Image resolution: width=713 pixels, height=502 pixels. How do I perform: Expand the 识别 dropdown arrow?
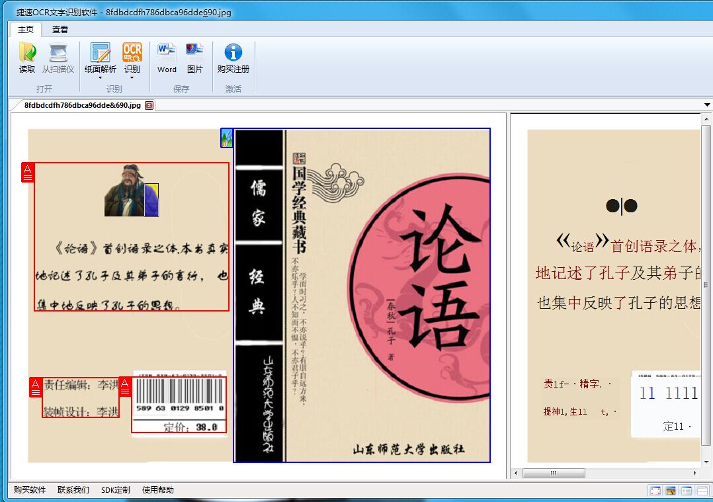pyautogui.click(x=132, y=78)
